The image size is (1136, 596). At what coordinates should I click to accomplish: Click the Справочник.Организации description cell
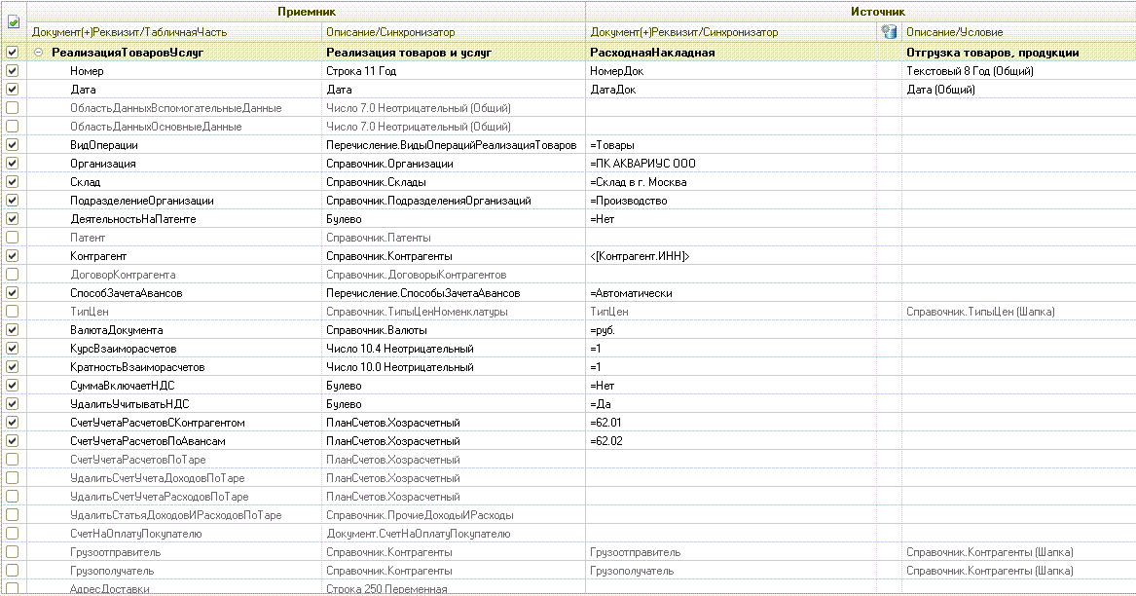[x=454, y=164]
